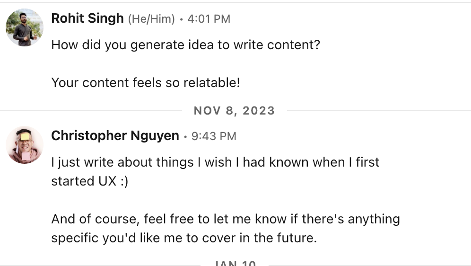471x266 pixels.
Task: Click the 9:43 PM message timestamp
Action: [x=214, y=136]
